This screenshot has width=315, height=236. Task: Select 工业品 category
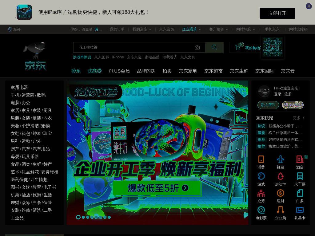[17, 218]
